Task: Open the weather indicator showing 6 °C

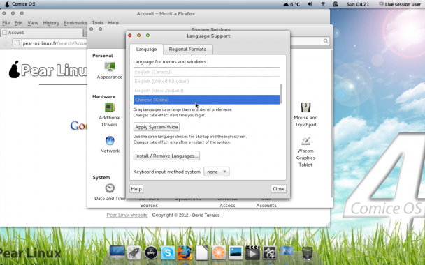Action: [291, 4]
